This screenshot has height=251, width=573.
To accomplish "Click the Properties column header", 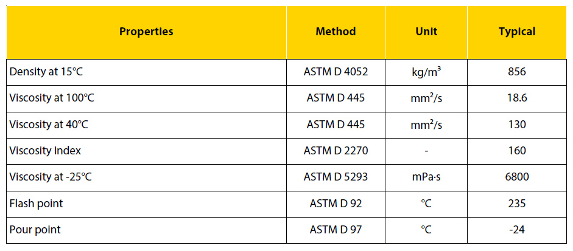I will (x=146, y=32).
